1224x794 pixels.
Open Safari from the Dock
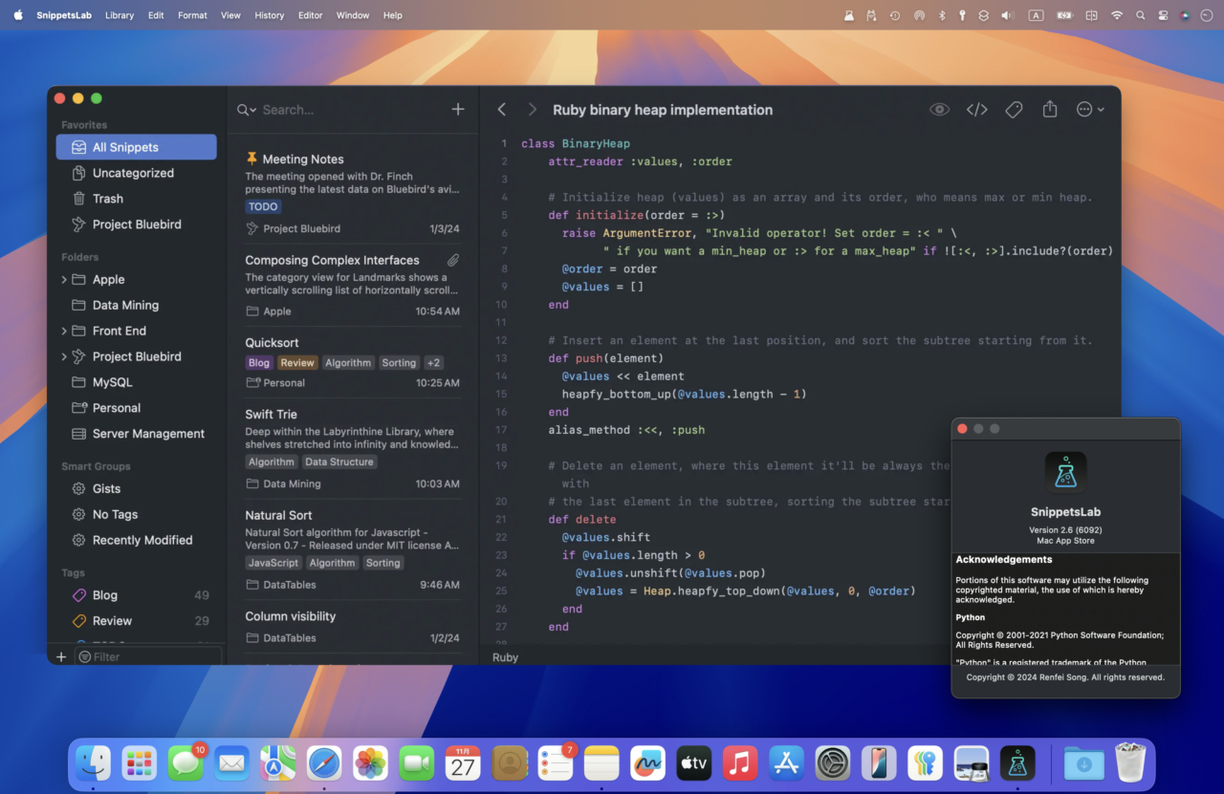324,763
